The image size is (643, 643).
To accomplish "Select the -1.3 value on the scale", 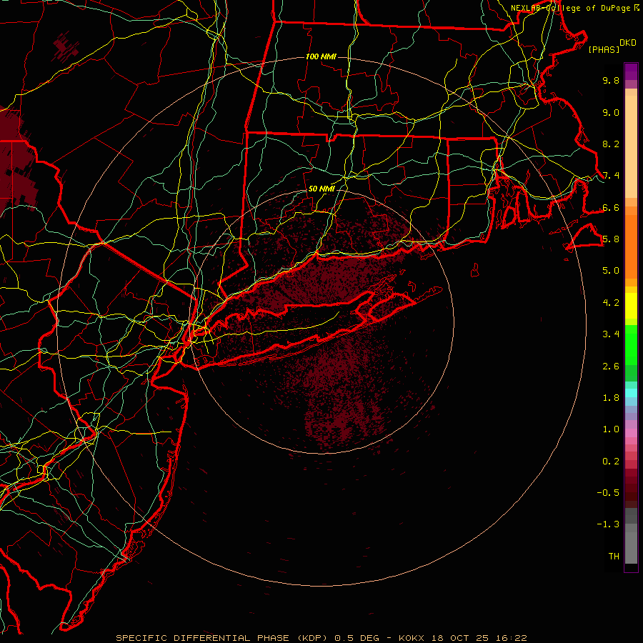I will pos(608,524).
